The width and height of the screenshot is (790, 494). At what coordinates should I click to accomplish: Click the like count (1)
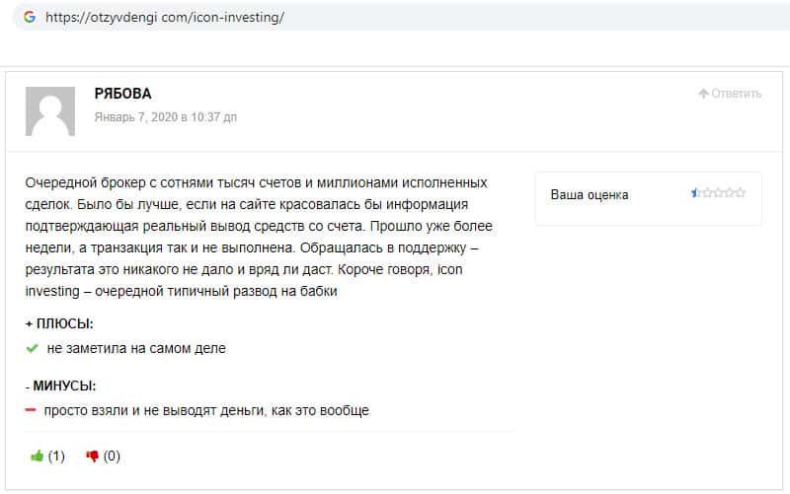pyautogui.click(x=56, y=456)
